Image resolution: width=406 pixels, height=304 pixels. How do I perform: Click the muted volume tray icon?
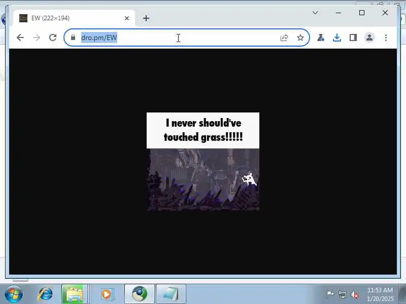coord(355,294)
